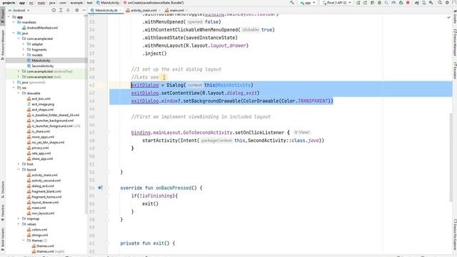Click 'main' in the breadcrumb path
The width and height of the screenshot is (457, 257).
[x=41, y=3]
